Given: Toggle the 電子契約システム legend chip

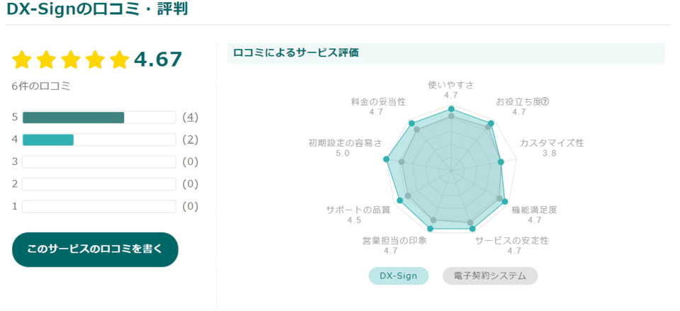Looking at the screenshot, I should tap(490, 276).
